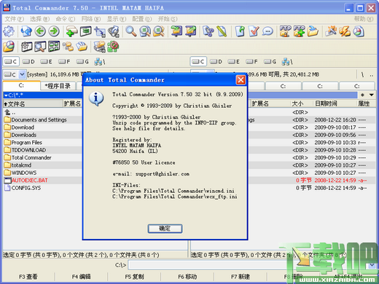Switch right panel to drive F
Screen dimensions: 379x284
(251, 62)
